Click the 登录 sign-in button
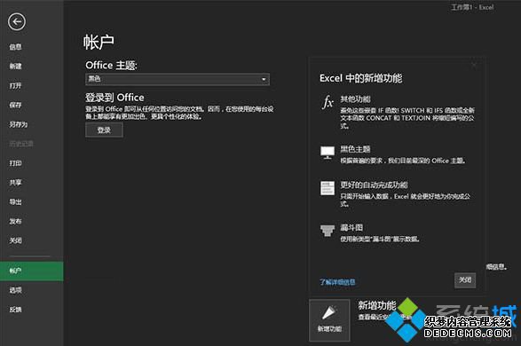 coord(104,130)
